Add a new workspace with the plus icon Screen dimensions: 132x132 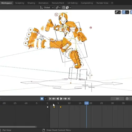(112, 3)
